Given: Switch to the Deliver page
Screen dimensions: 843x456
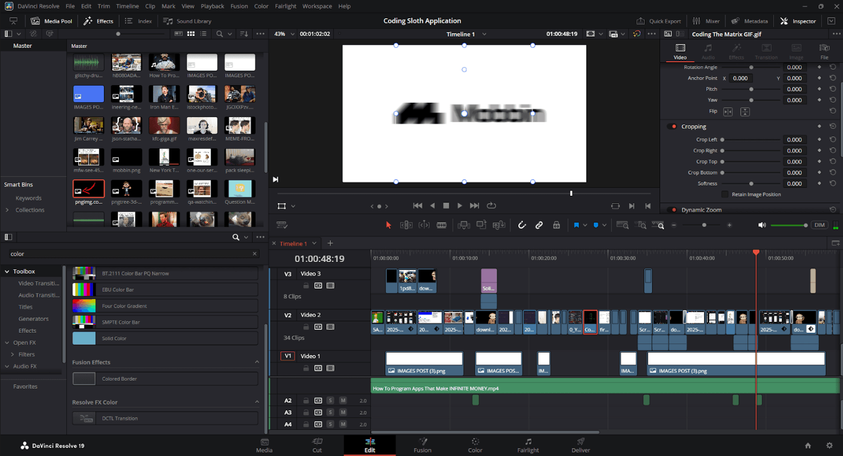Looking at the screenshot, I should pos(581,445).
